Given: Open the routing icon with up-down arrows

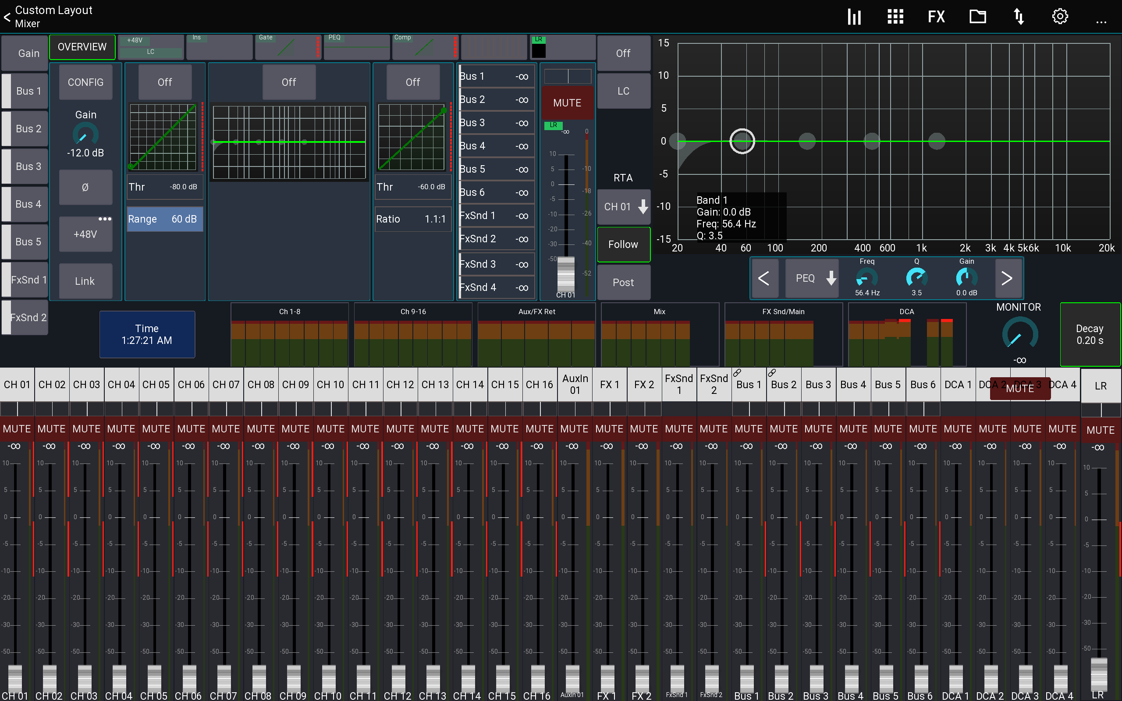Looking at the screenshot, I should click(x=1019, y=16).
